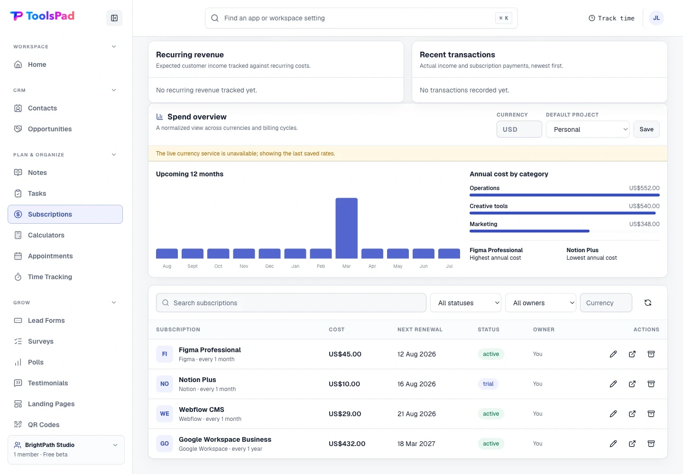The image size is (683, 474).
Task: Click the Spend overview chart icon
Action: click(160, 117)
